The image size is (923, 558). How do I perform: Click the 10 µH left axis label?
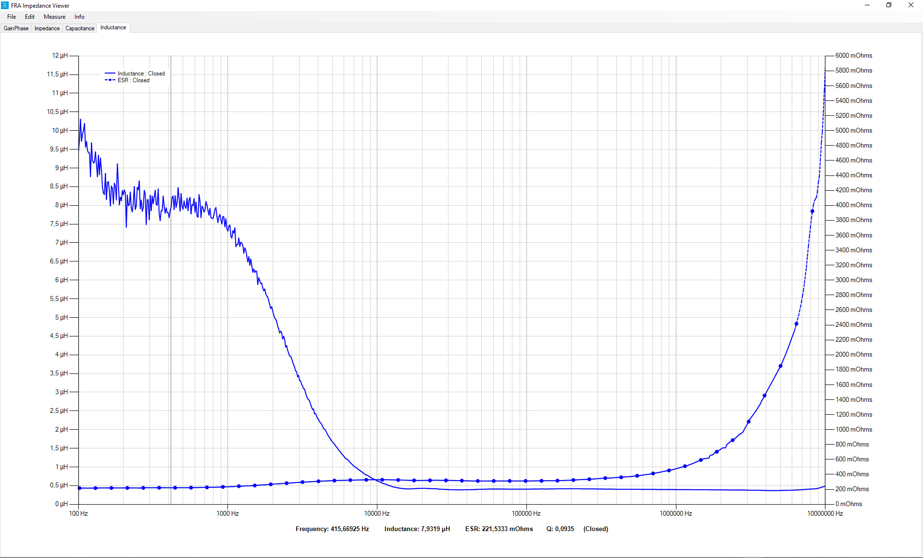[x=60, y=130]
